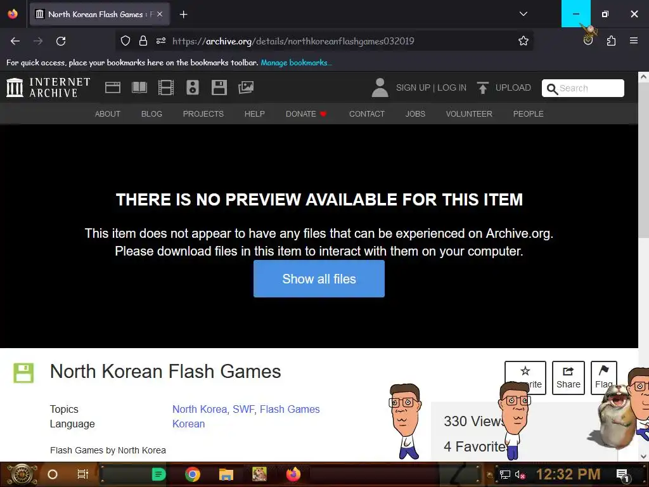Screen dimensions: 649x487
Task: Close the North Korean Flash Games tab
Action: [160, 14]
